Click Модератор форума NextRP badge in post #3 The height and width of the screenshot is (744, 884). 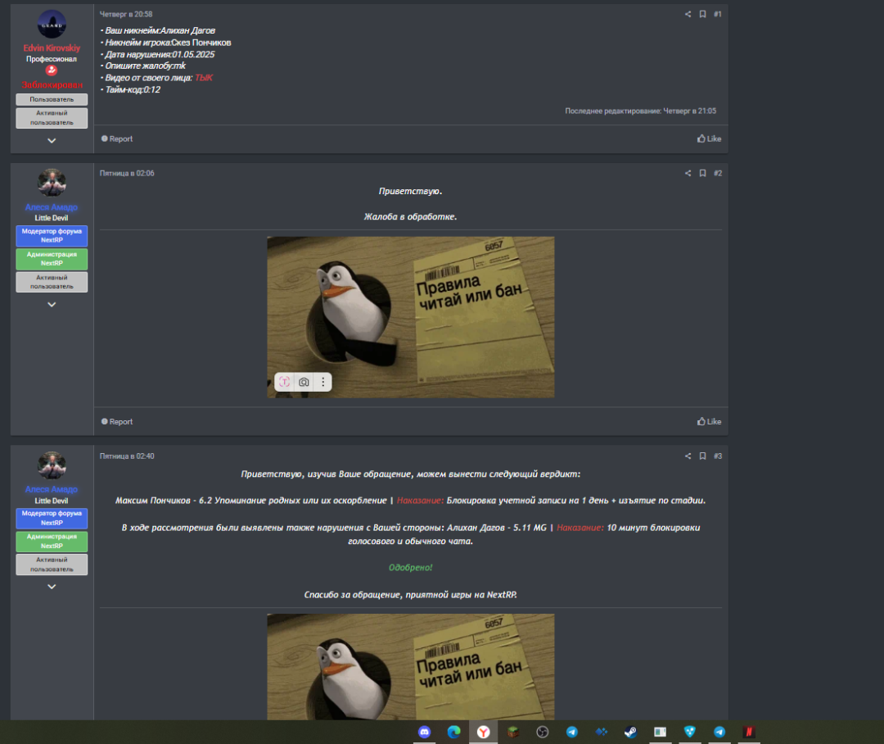(52, 518)
